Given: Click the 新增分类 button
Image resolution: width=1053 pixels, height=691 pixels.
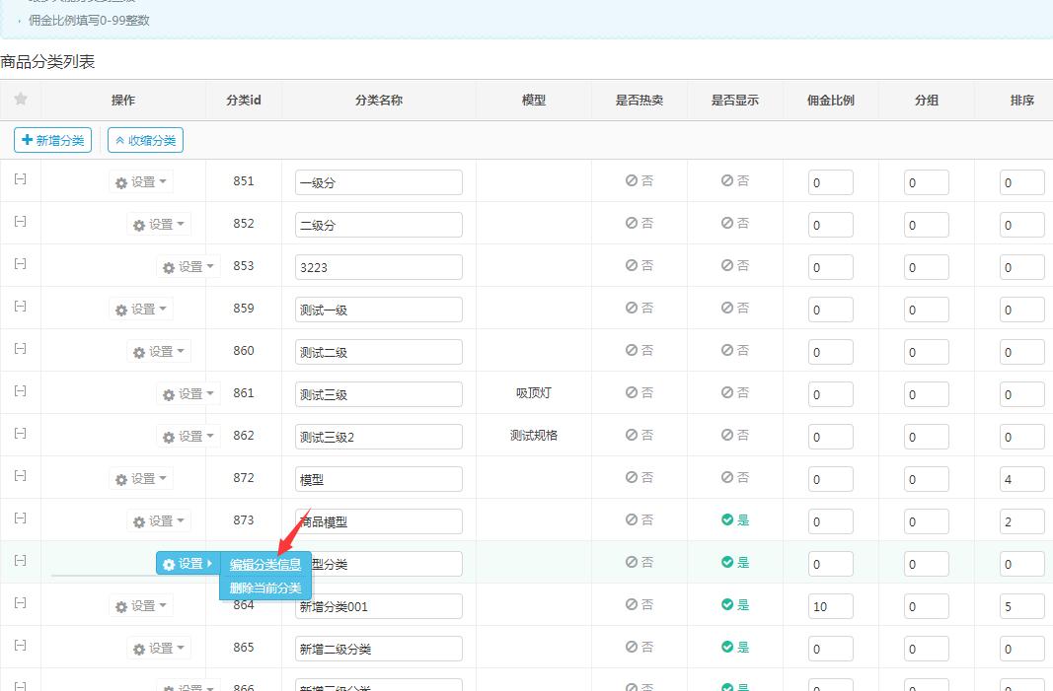Looking at the screenshot, I should 52,140.
